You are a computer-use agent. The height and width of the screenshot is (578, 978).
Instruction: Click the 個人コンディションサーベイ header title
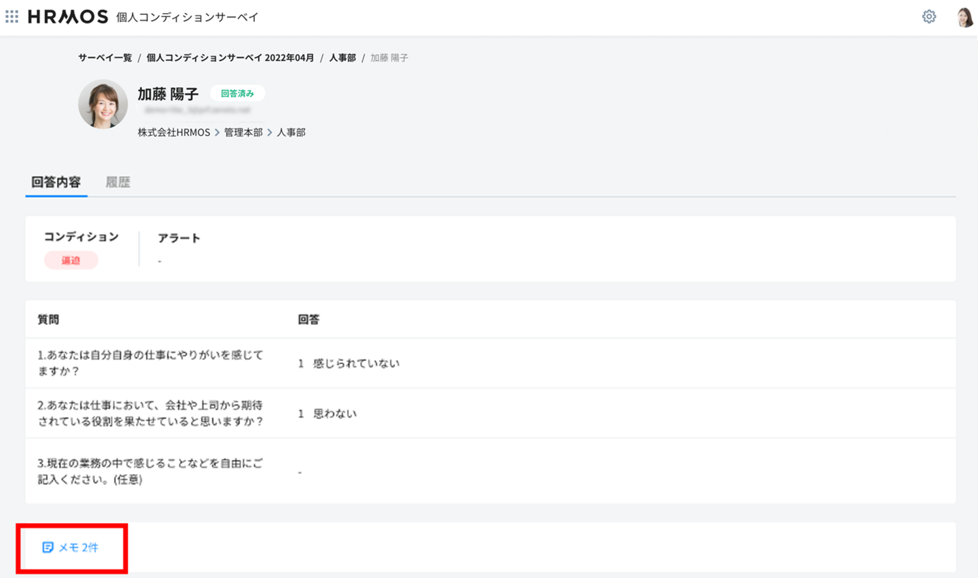187,17
